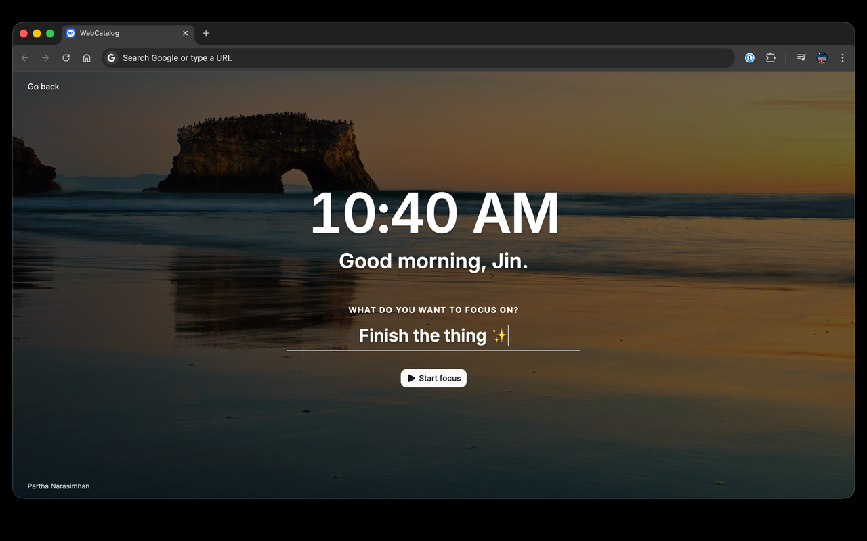
Task: Reload the current page
Action: click(x=66, y=58)
